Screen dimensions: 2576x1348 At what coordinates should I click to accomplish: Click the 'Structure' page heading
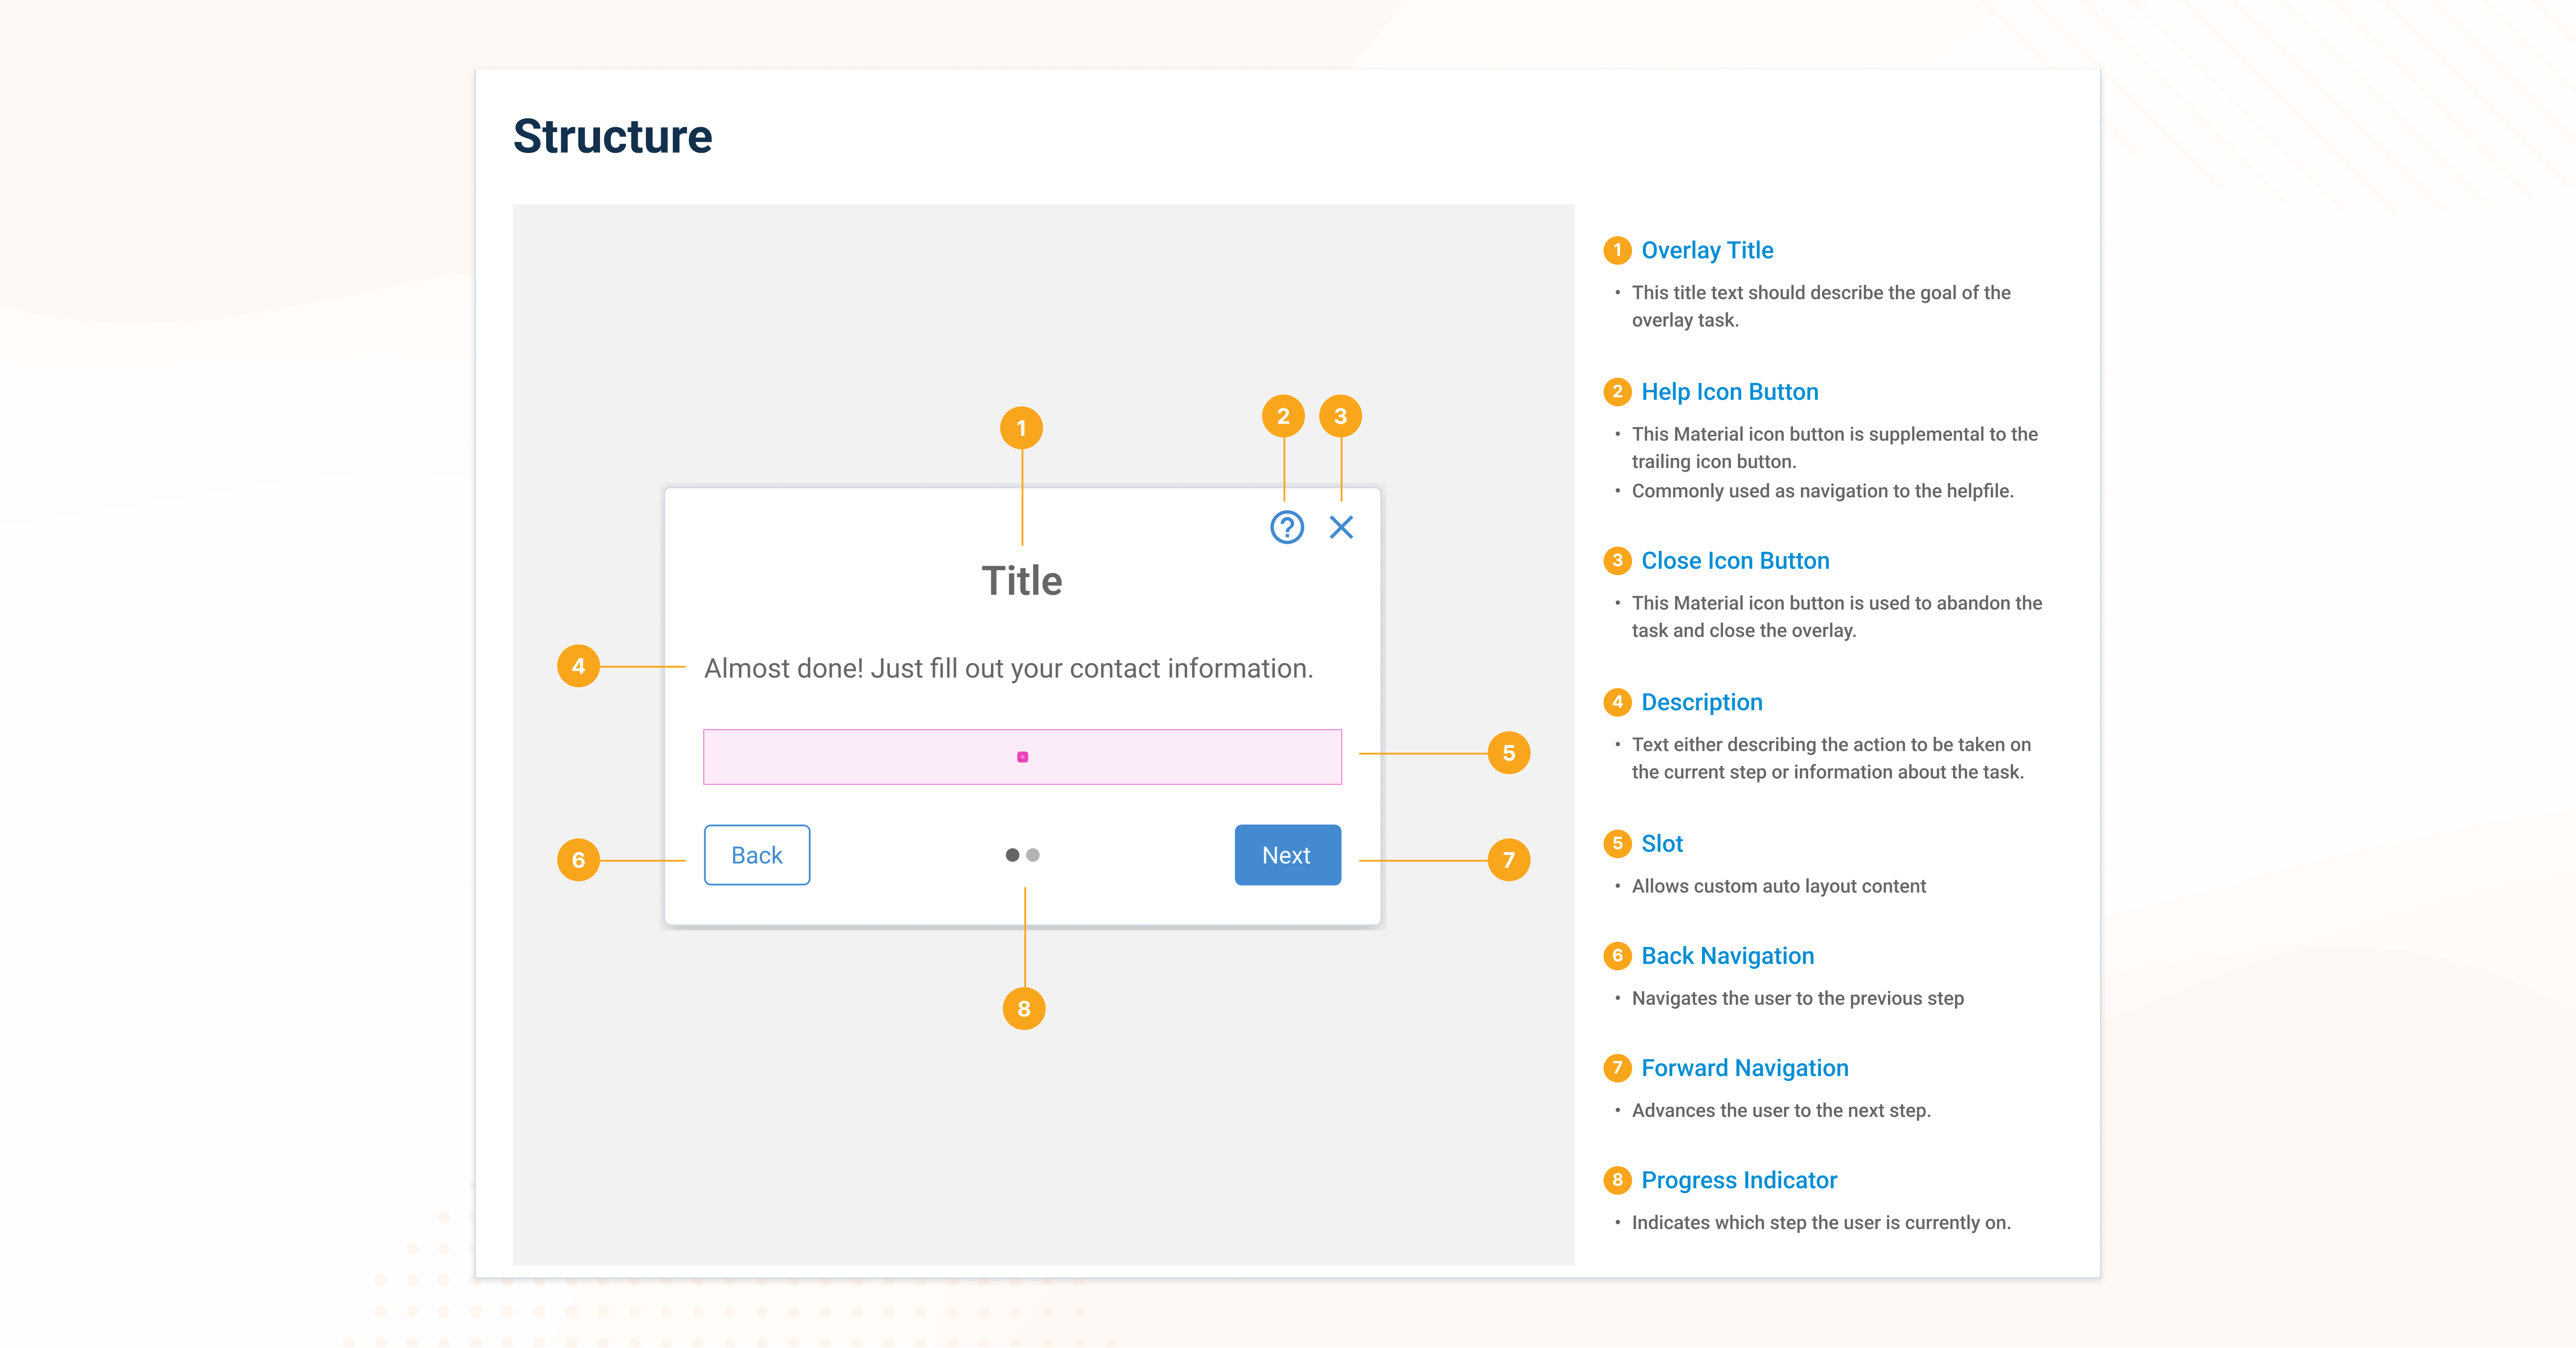click(612, 136)
